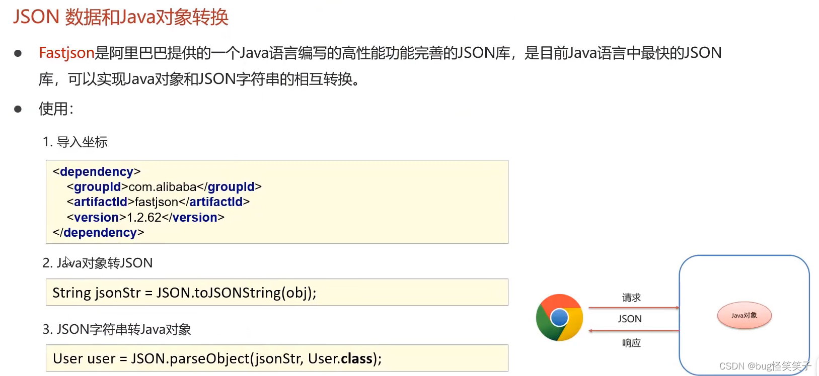Click the pink Java对象 oval

[744, 315]
